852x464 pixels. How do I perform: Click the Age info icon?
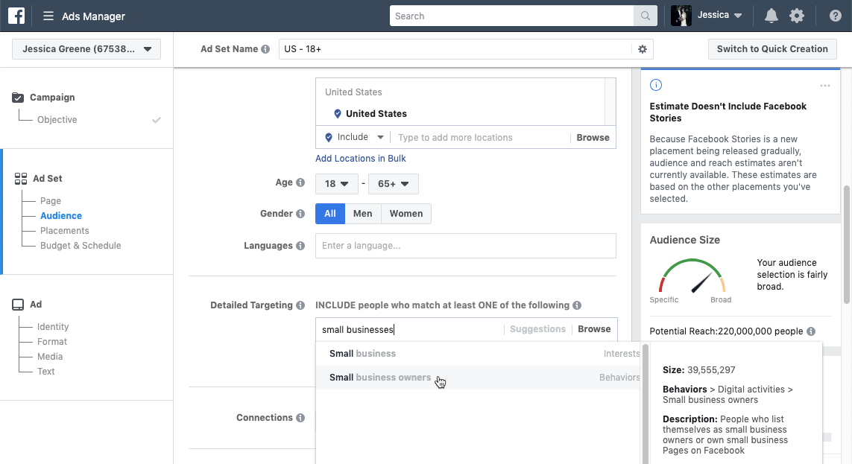[x=300, y=182]
